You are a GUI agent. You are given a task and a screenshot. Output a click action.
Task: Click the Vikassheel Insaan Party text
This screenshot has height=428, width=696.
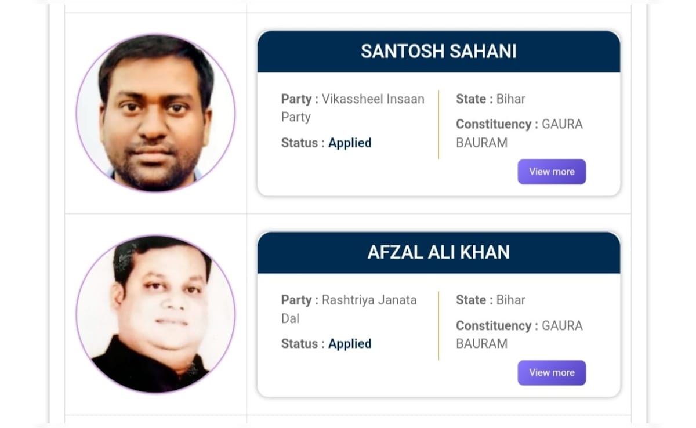[x=373, y=99]
